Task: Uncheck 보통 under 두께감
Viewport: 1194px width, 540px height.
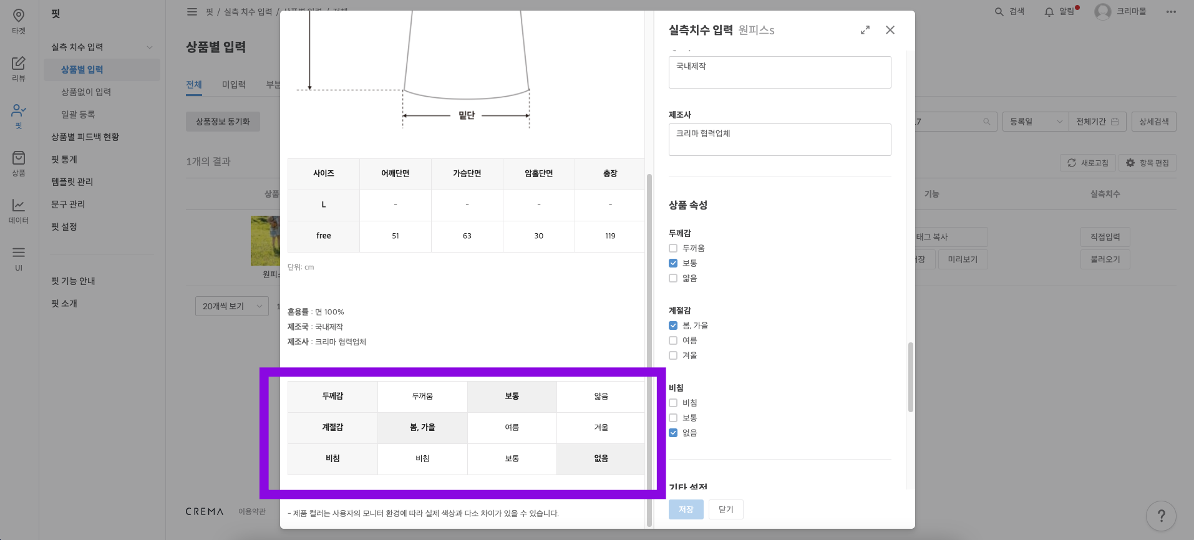Action: 673,263
